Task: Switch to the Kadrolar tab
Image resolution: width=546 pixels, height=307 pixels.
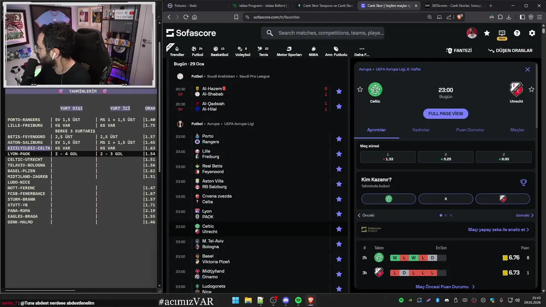Action: [x=421, y=130]
